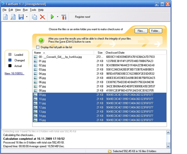Click the image icon beside 12.jpg
Image resolution: width=187 pixels, height=154 pixels.
point(36,107)
